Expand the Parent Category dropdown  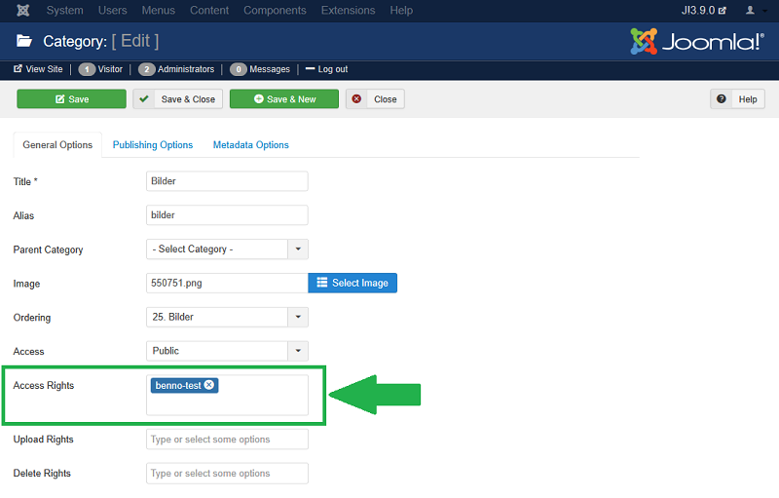pyautogui.click(x=298, y=249)
